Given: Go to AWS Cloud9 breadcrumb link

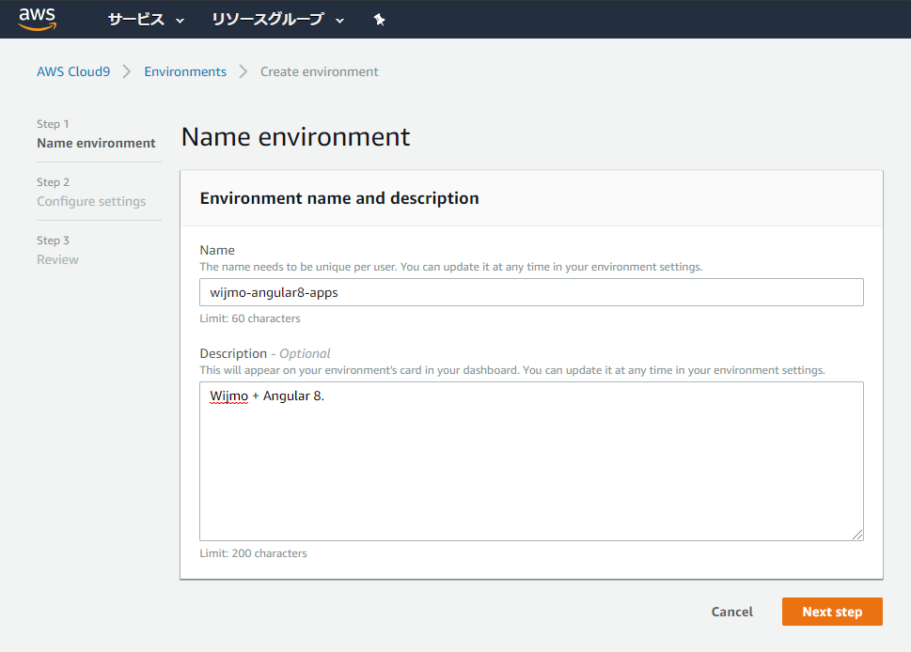Looking at the screenshot, I should pyautogui.click(x=73, y=71).
